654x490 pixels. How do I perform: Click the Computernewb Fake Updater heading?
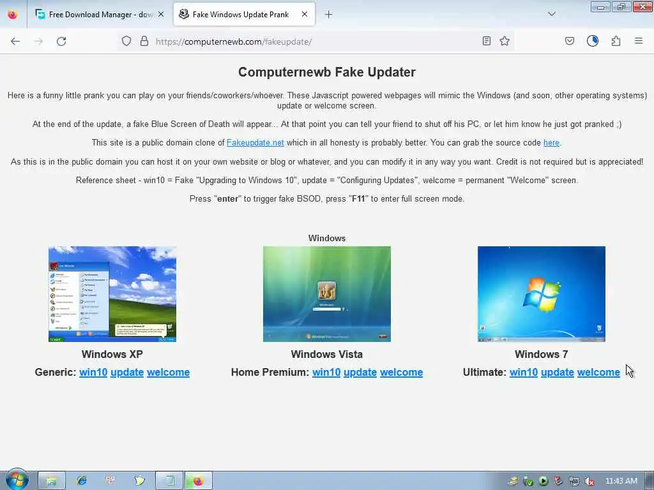pos(327,72)
